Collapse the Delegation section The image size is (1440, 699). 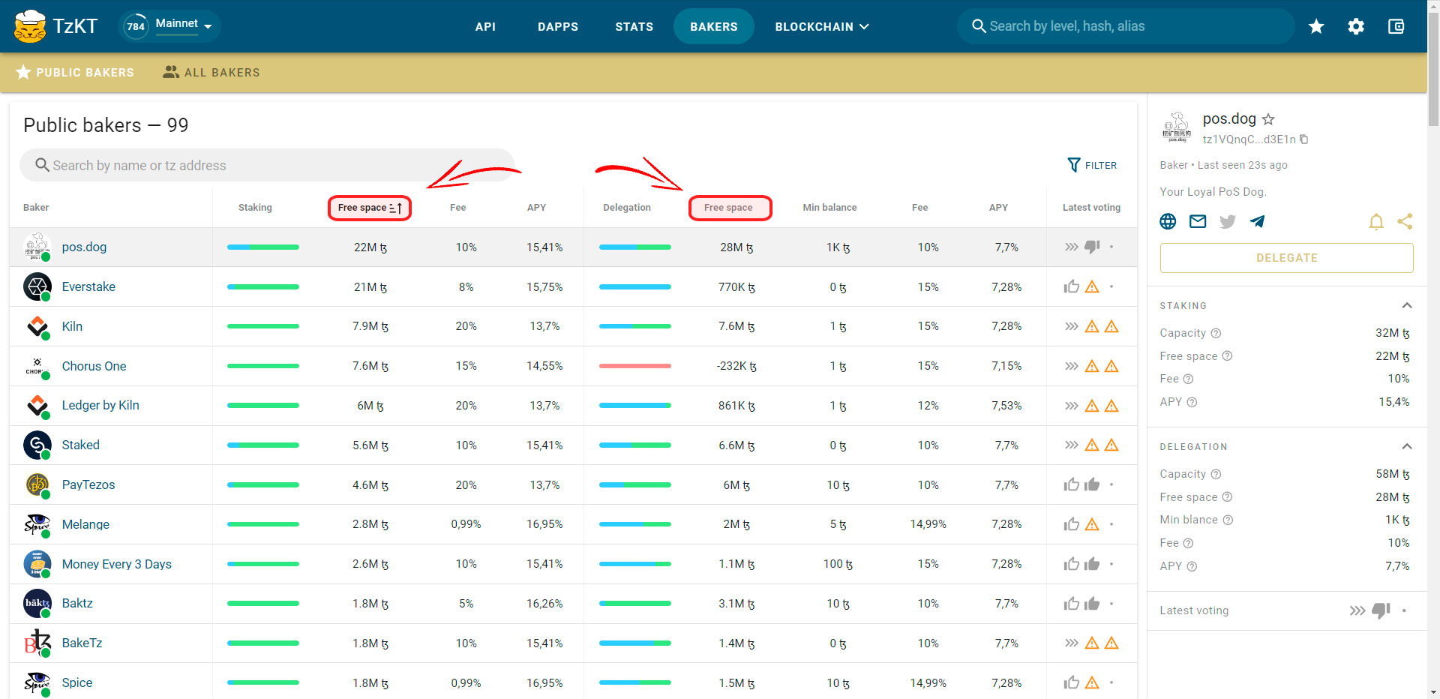pos(1407,446)
